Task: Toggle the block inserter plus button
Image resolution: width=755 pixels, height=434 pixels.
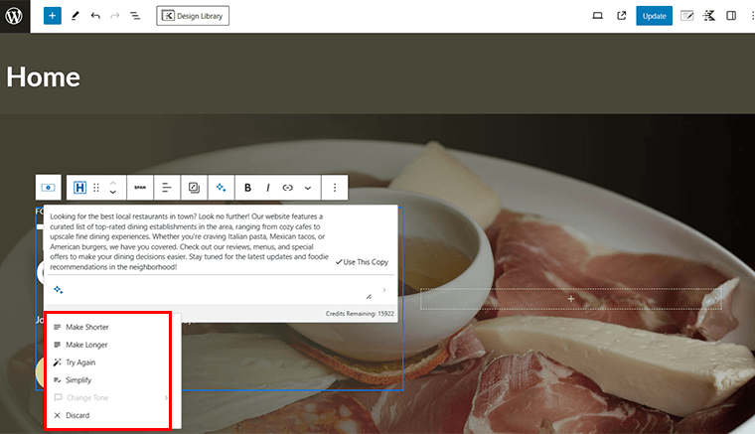Action: 52,16
